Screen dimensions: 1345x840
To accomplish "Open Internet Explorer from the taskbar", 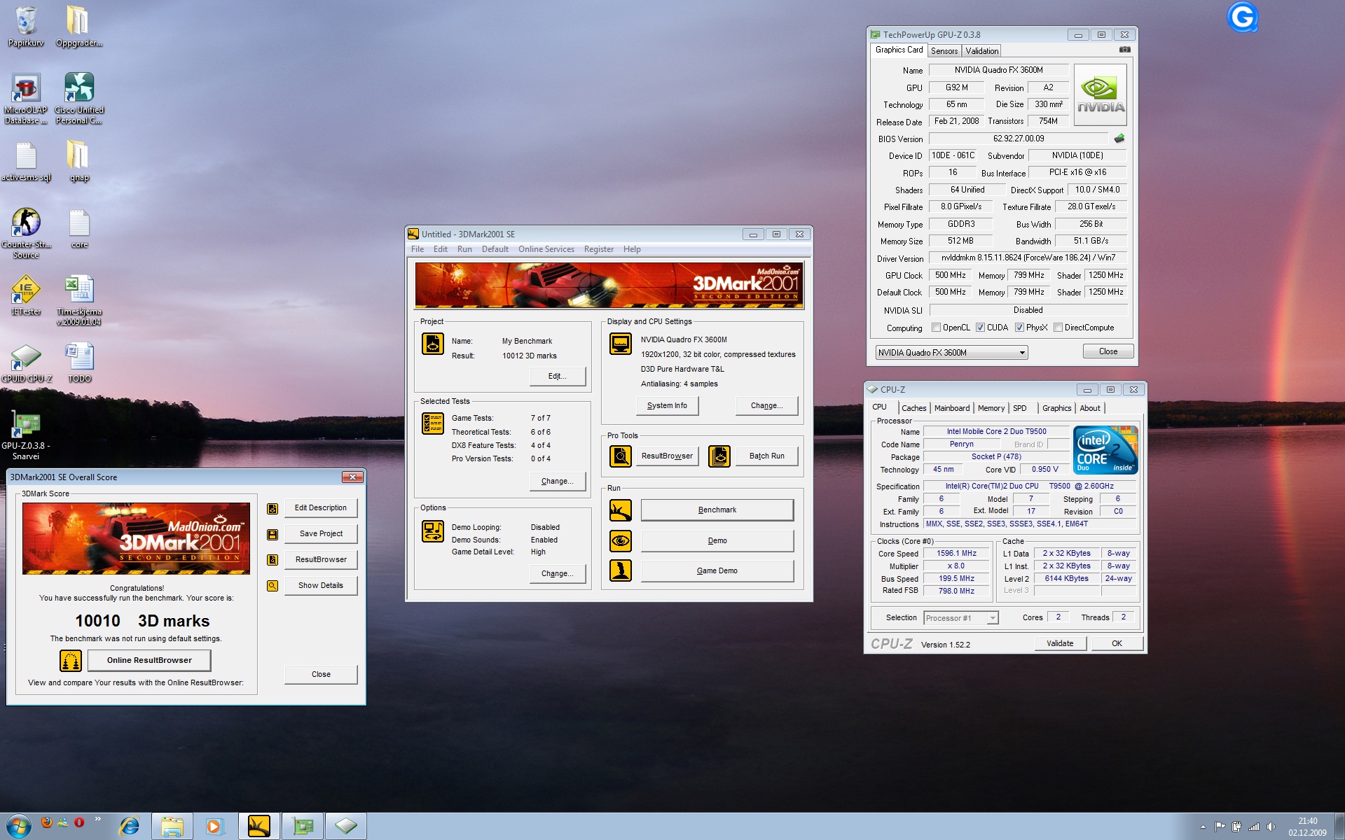I will [129, 827].
